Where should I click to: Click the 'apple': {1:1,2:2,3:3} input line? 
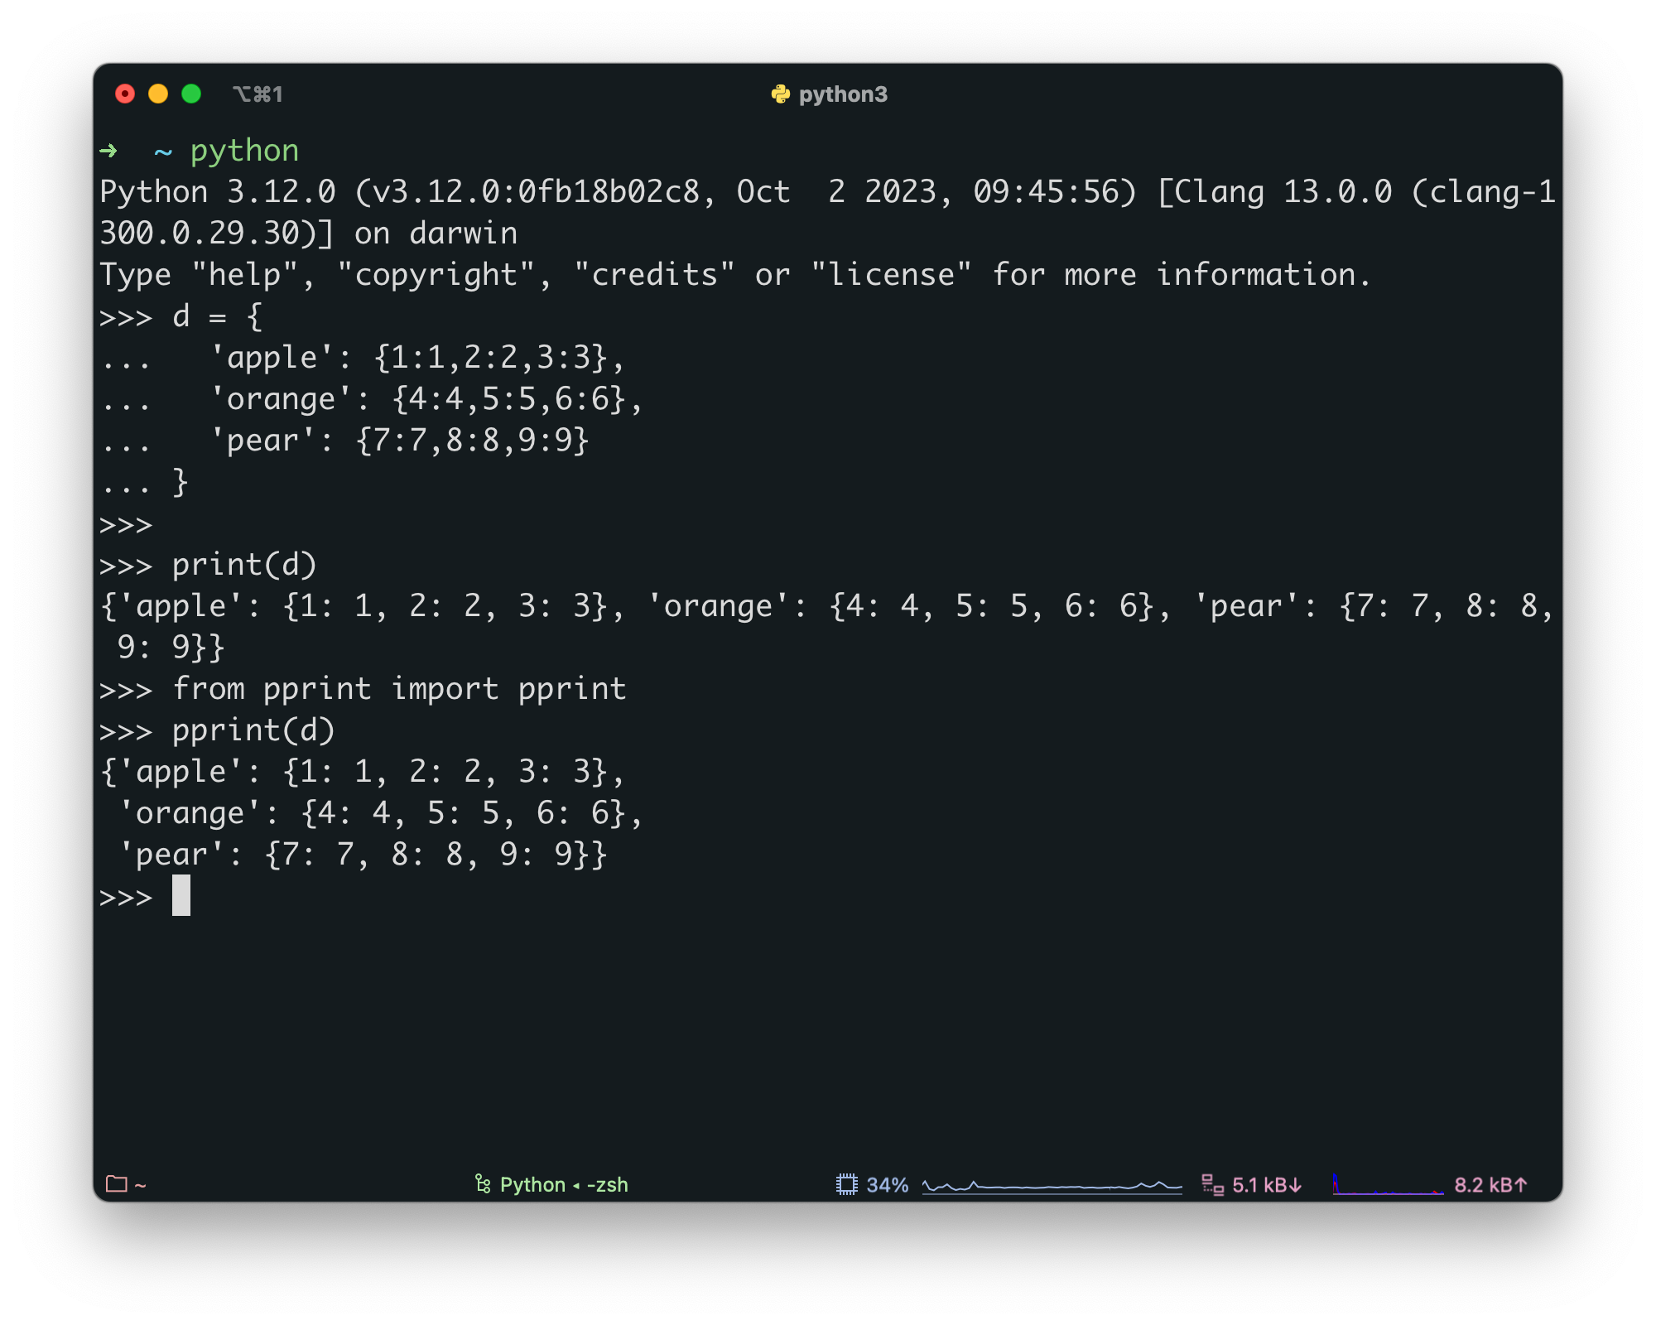(362, 358)
